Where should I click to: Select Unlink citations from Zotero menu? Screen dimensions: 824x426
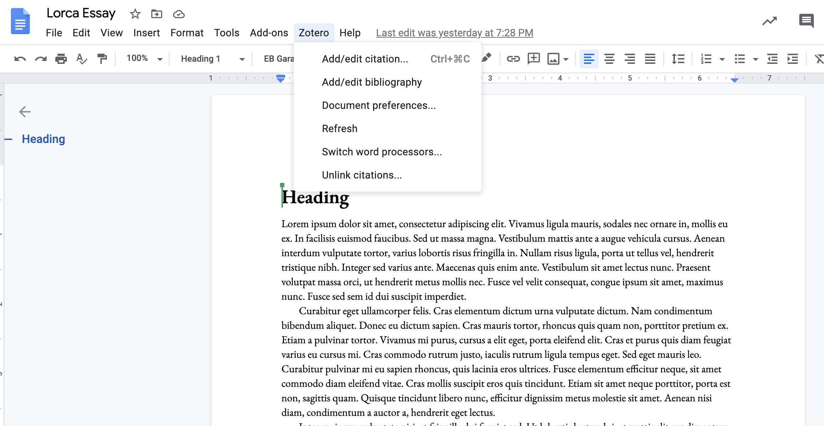(361, 175)
